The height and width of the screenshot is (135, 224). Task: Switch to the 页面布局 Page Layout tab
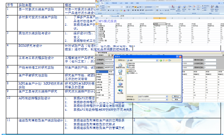coord(114,3)
